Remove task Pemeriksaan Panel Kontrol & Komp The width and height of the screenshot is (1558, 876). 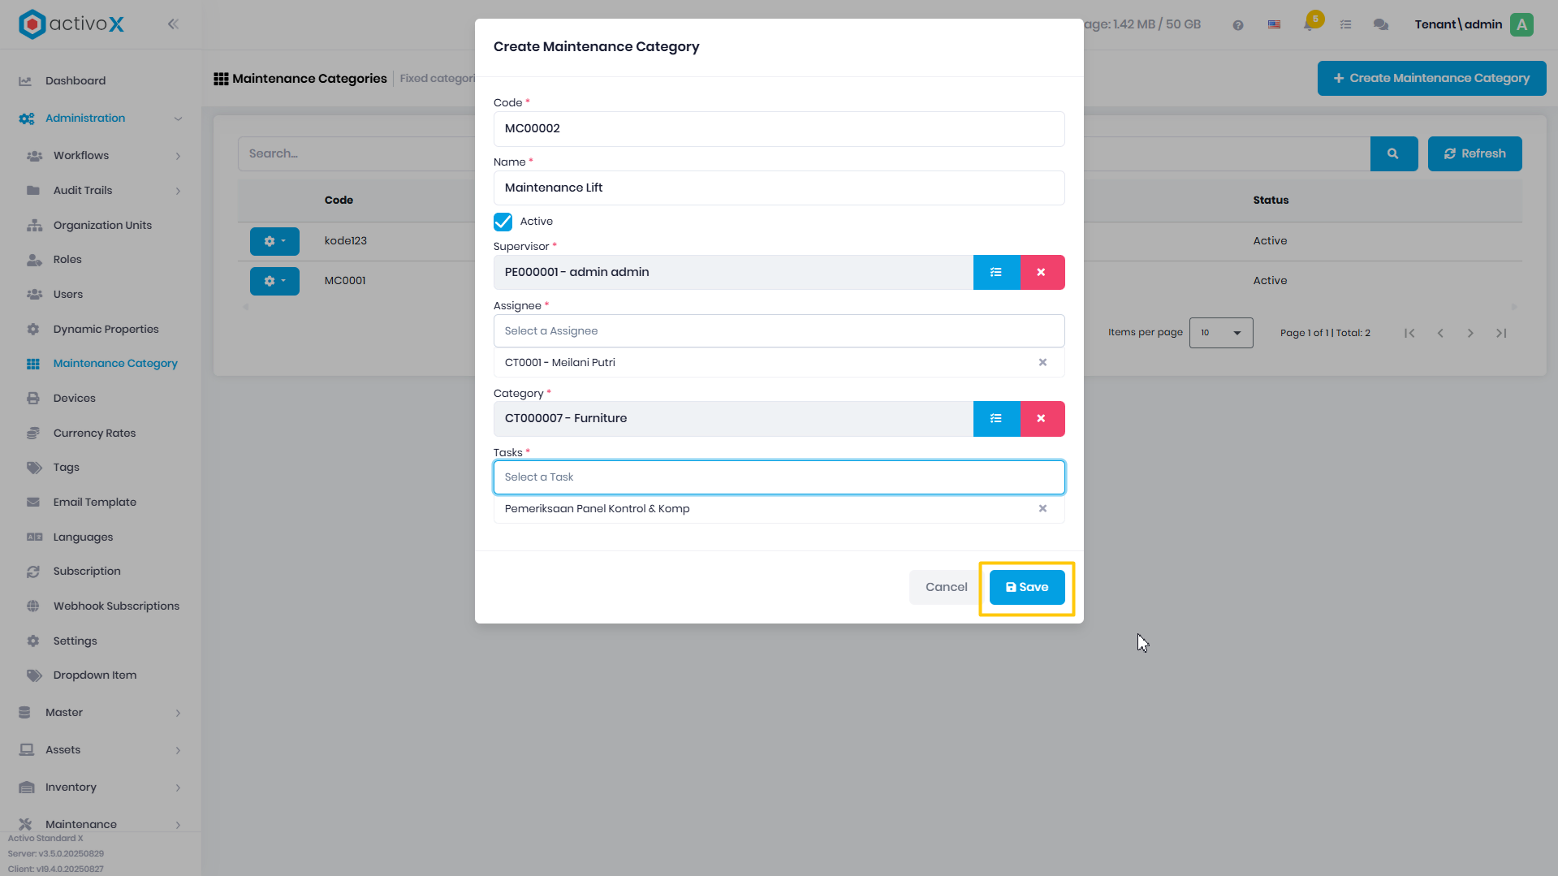pos(1042,509)
